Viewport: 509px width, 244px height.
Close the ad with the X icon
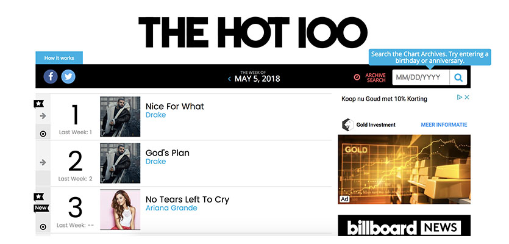pyautogui.click(x=466, y=98)
